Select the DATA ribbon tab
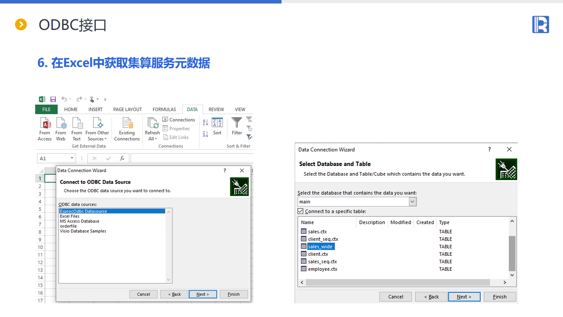This screenshot has height=317, width=563. [192, 110]
